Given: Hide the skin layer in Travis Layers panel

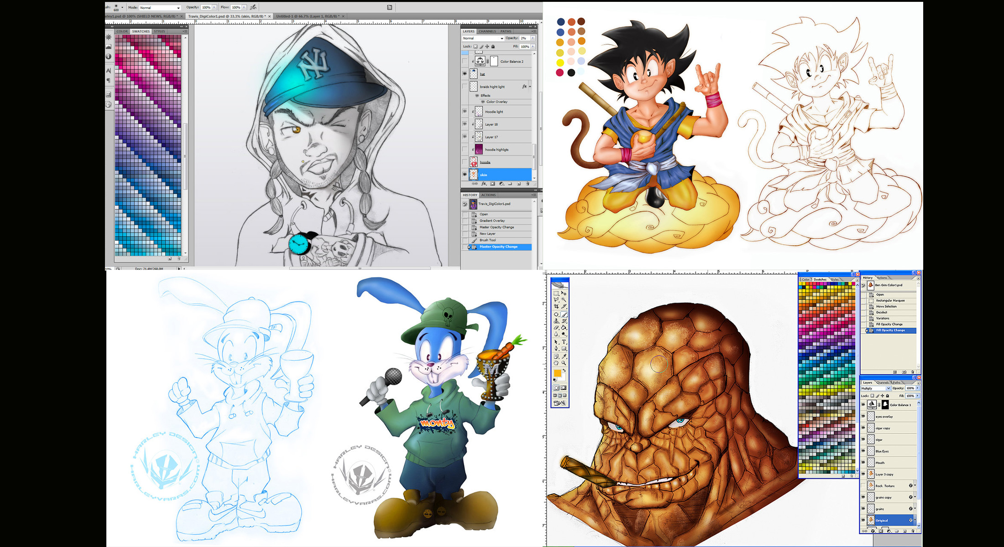Looking at the screenshot, I should [465, 174].
